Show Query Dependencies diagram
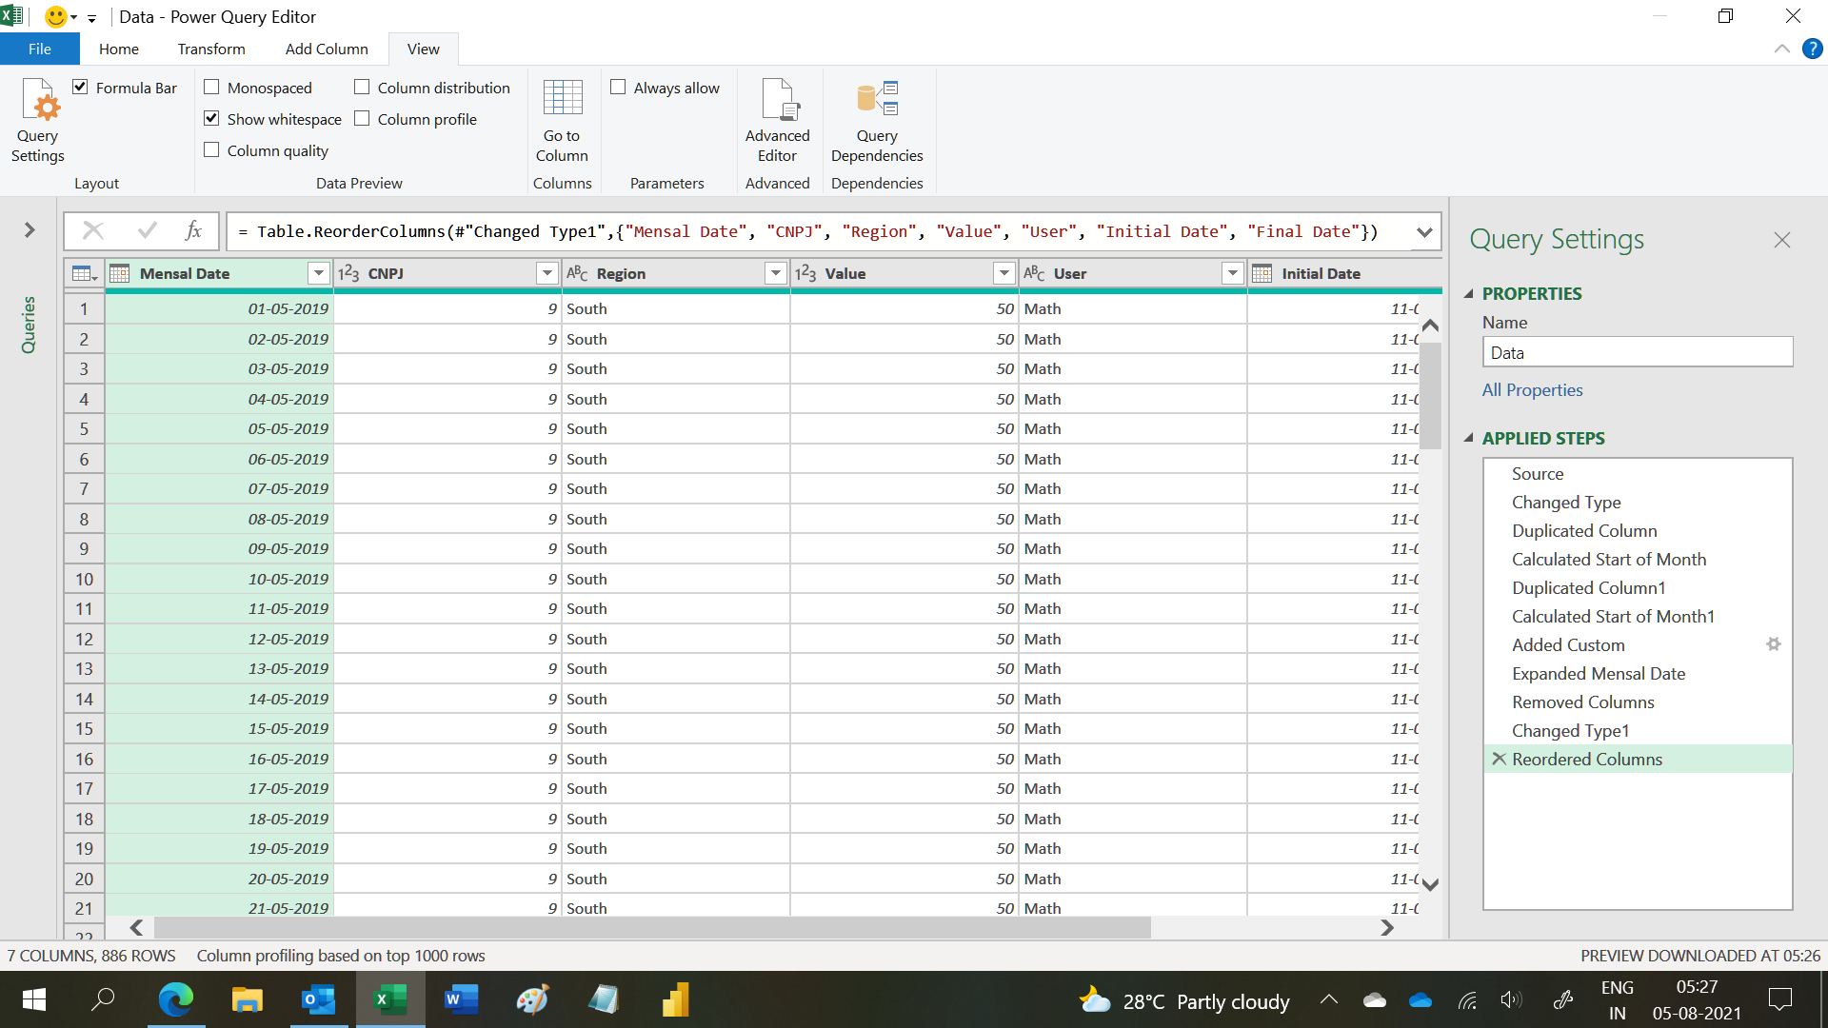This screenshot has width=1828, height=1028. point(877,121)
